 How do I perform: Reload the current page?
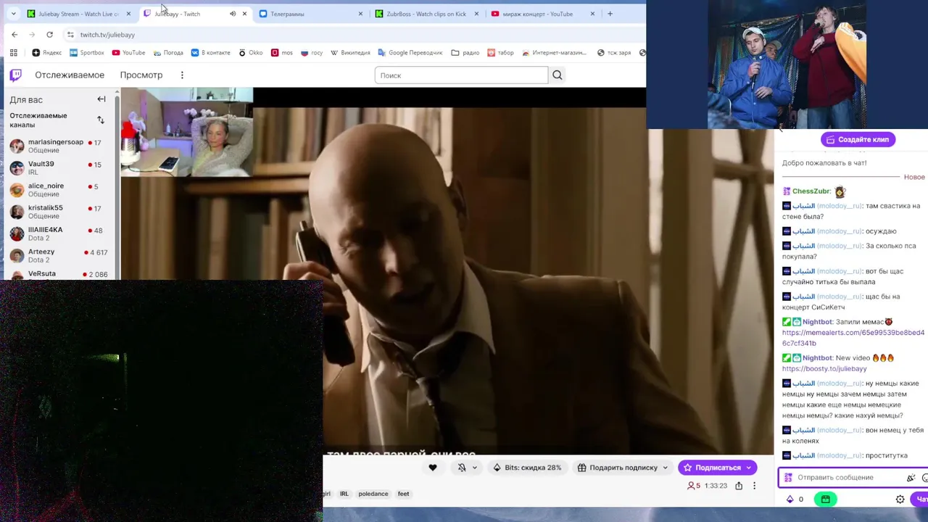(49, 35)
